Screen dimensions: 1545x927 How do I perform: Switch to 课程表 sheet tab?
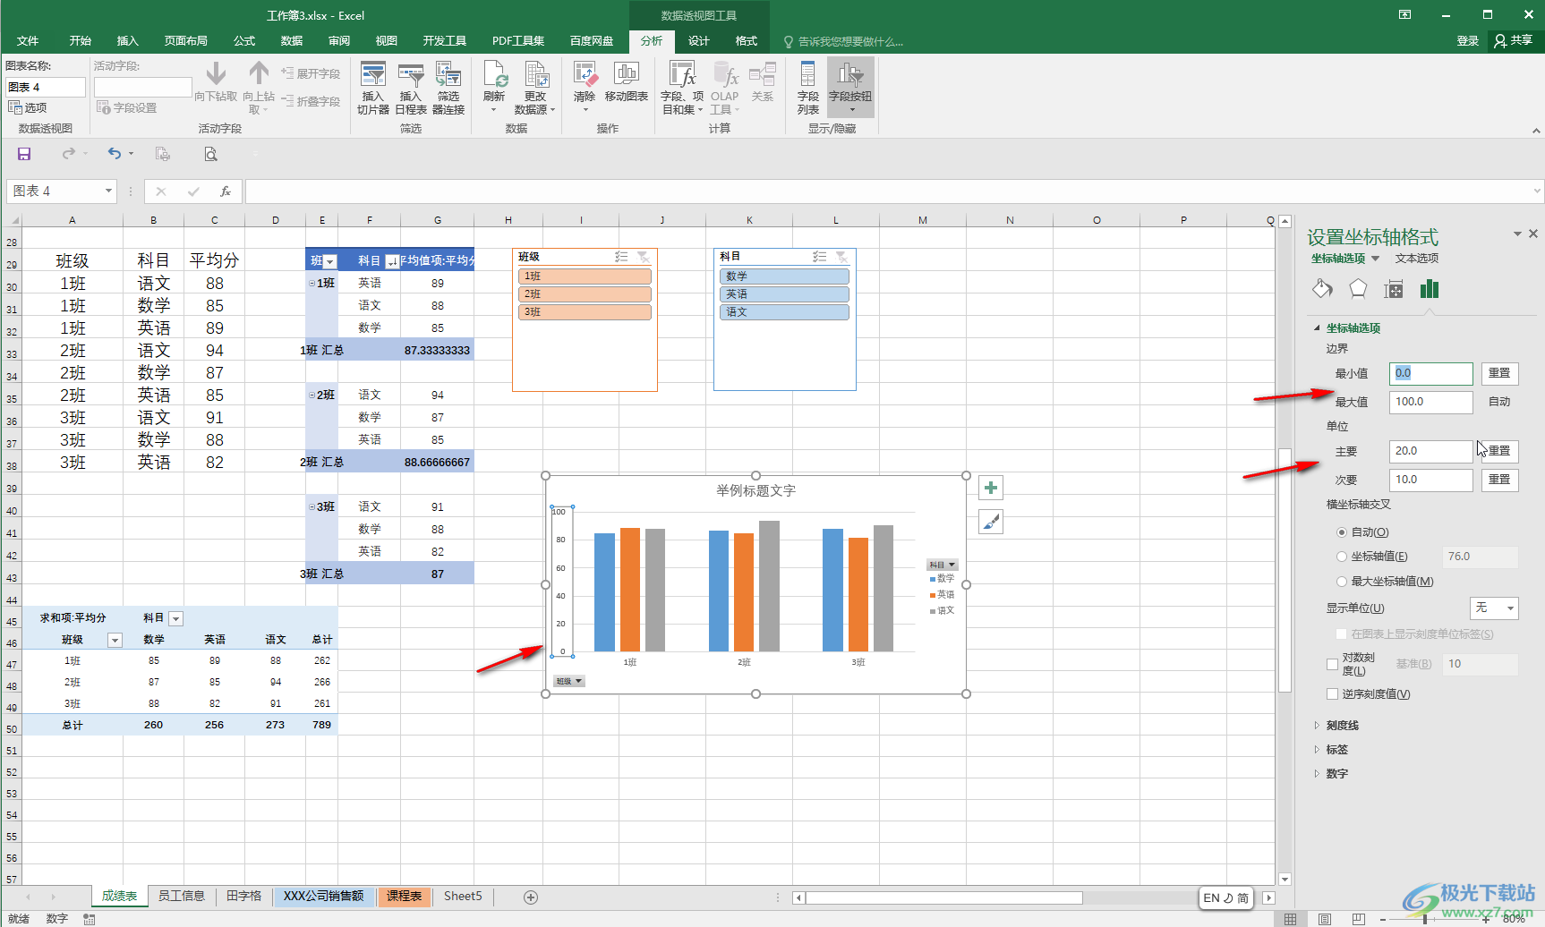click(404, 896)
